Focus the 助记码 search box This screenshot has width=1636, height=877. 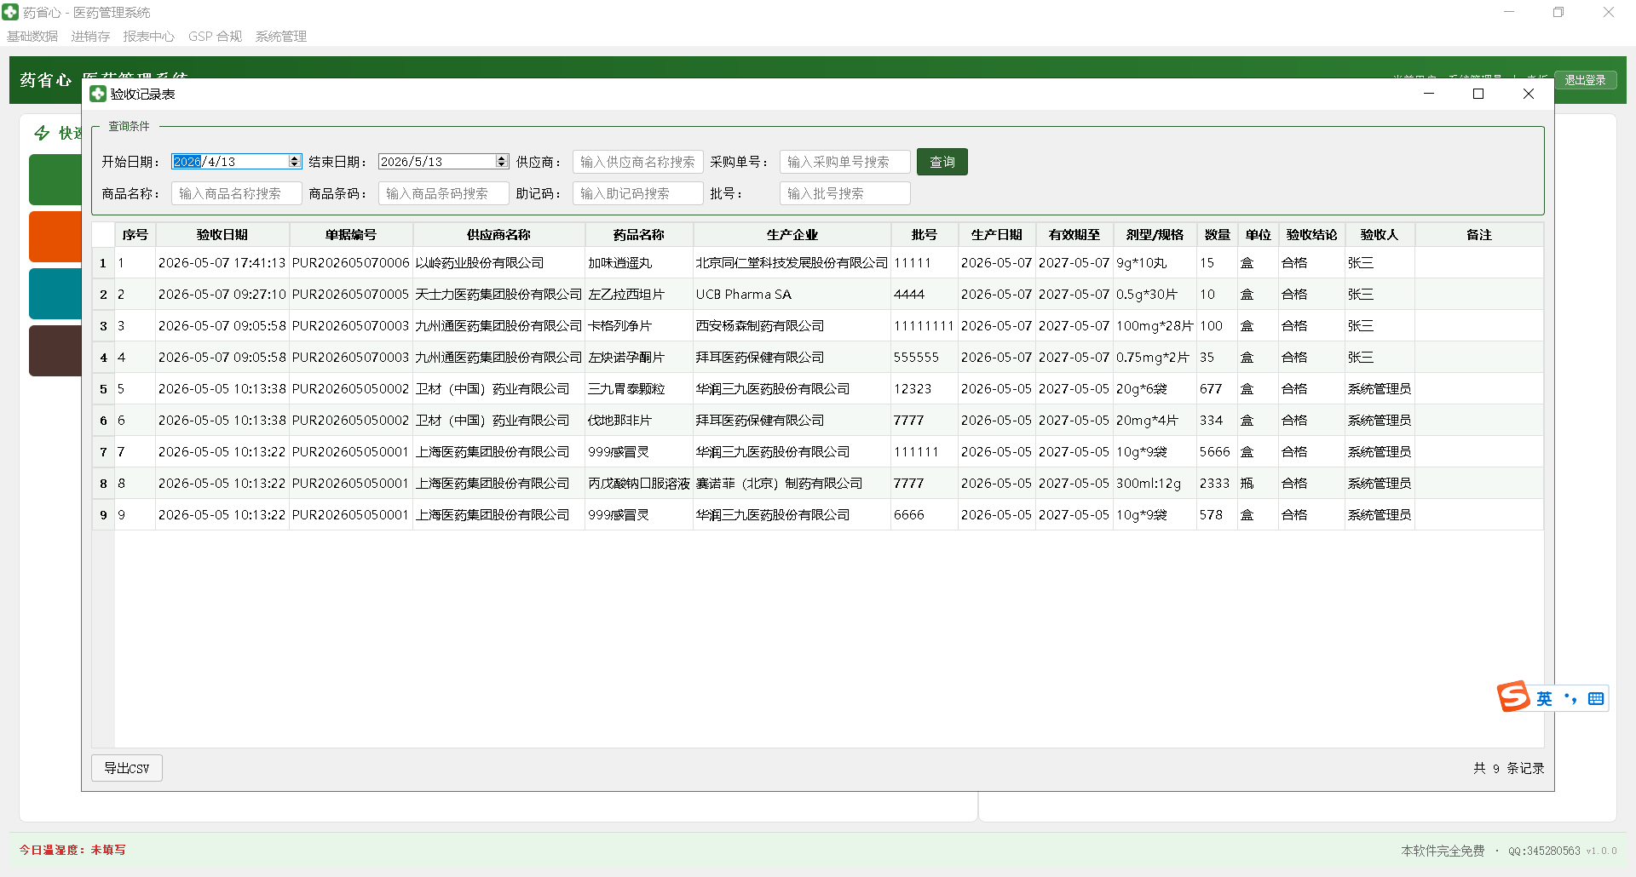coord(637,193)
